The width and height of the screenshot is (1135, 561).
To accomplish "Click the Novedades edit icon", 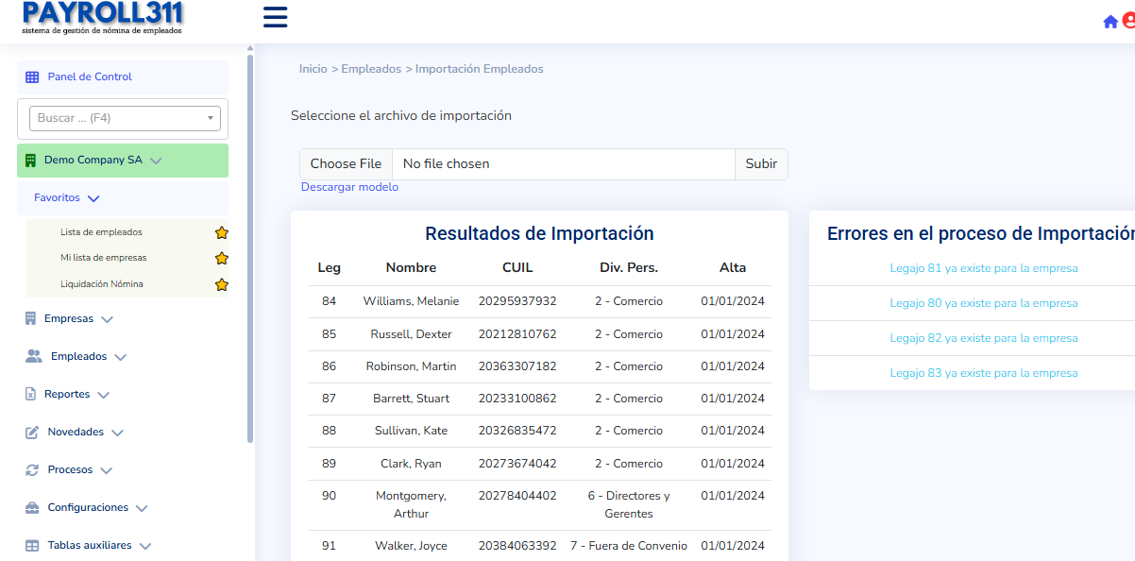I will (x=32, y=432).
